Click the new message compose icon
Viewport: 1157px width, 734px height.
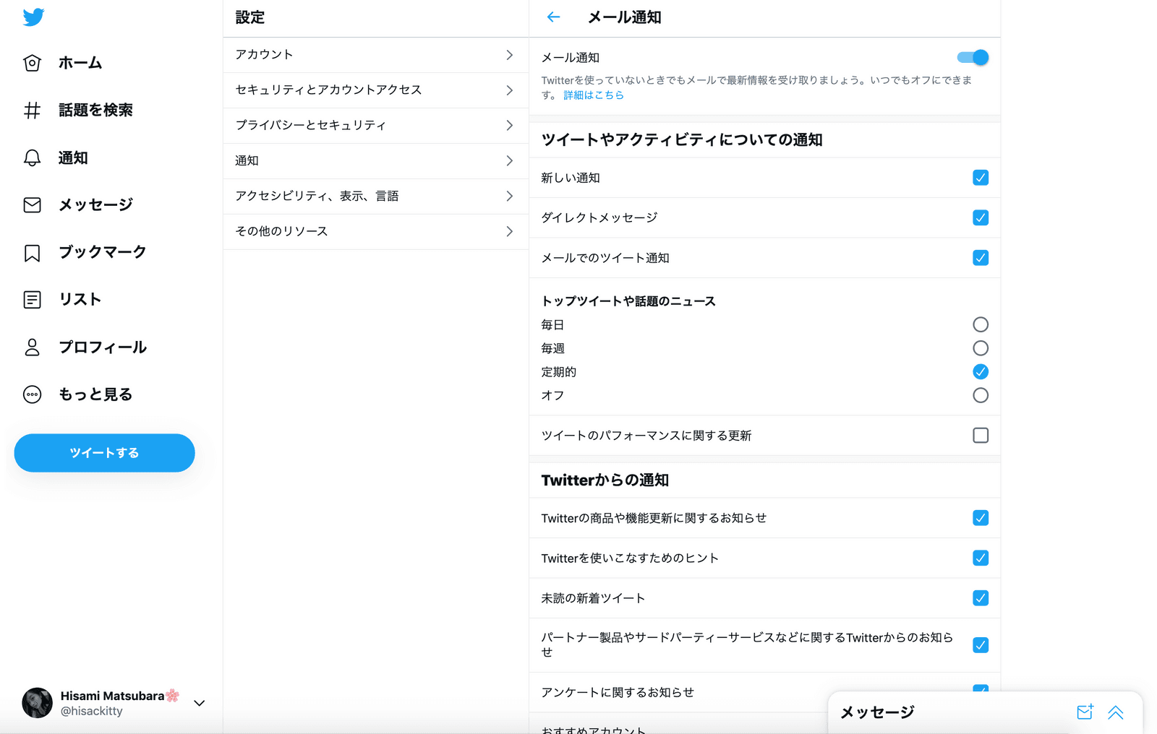(1085, 712)
